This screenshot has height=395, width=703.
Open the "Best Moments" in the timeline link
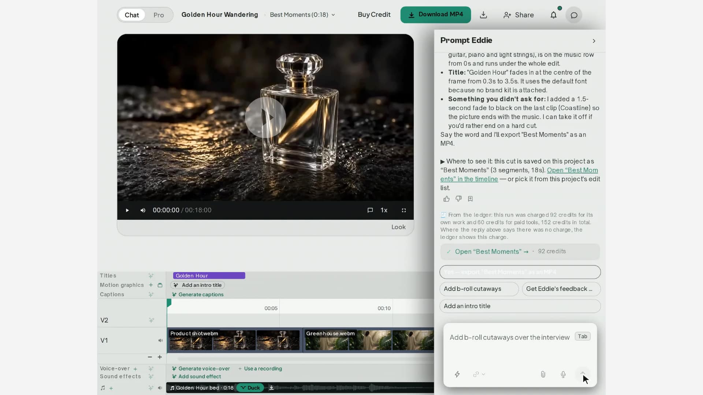519,174
